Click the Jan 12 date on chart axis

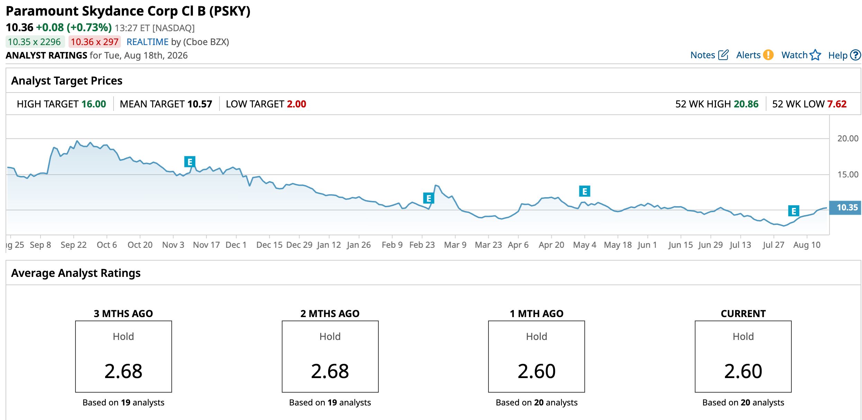[329, 245]
